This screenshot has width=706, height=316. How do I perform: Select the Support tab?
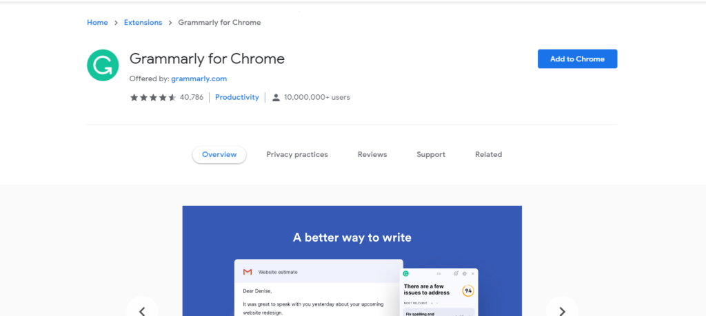point(431,155)
